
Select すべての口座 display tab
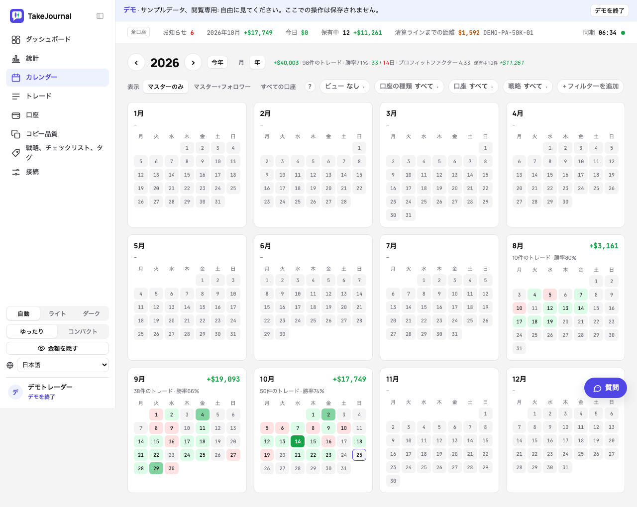tap(278, 87)
